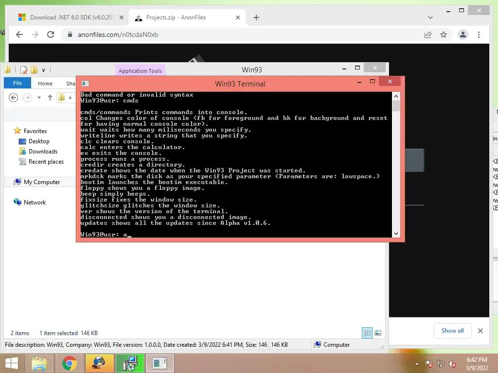Viewport: 498px width, 373px height.
Task: Expand breadcrumb arrow in Explorer address bar
Action: pos(70,98)
